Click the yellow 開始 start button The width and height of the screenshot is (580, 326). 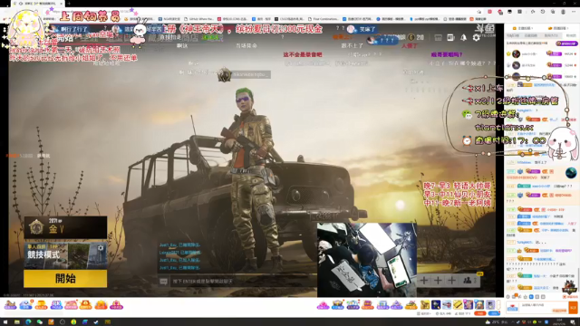click(65, 278)
